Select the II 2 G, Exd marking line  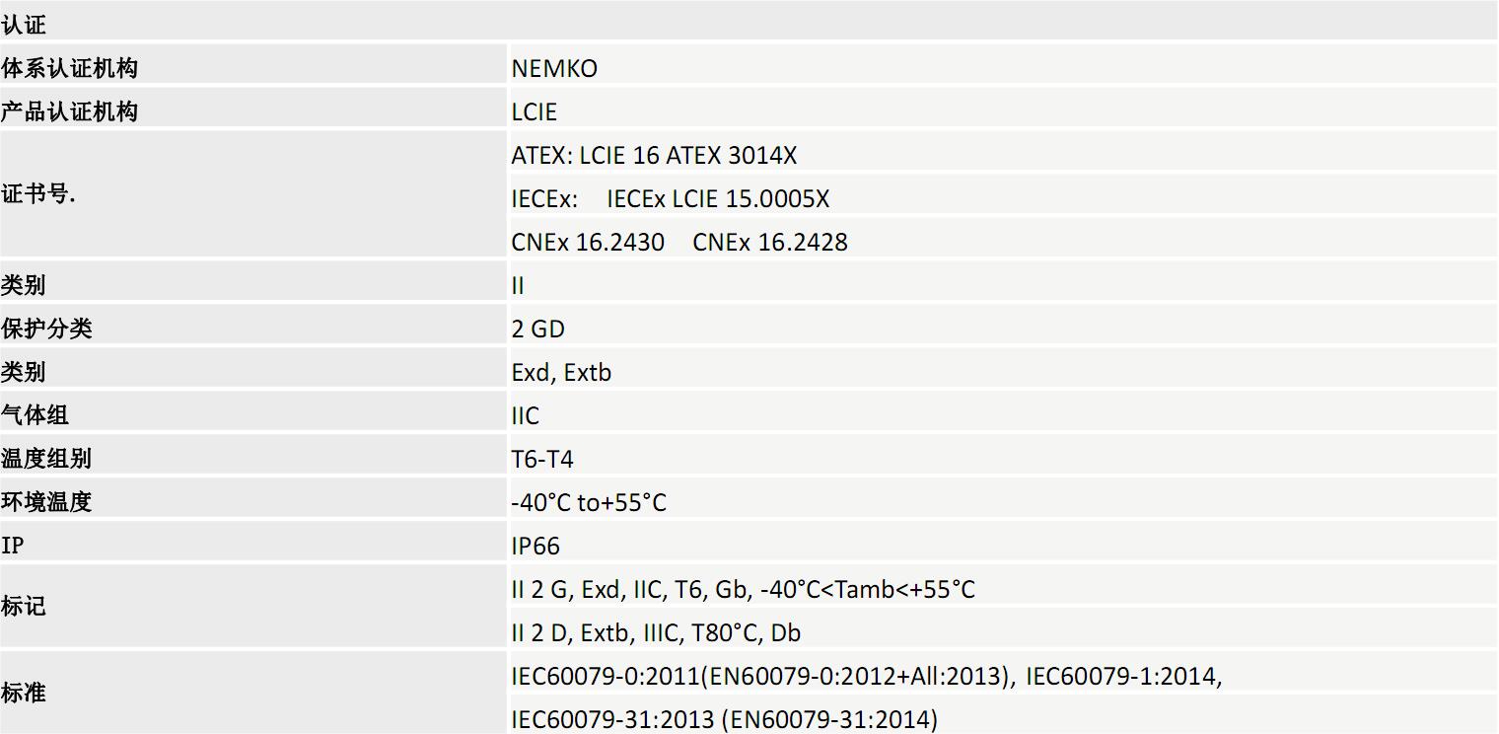(x=743, y=589)
